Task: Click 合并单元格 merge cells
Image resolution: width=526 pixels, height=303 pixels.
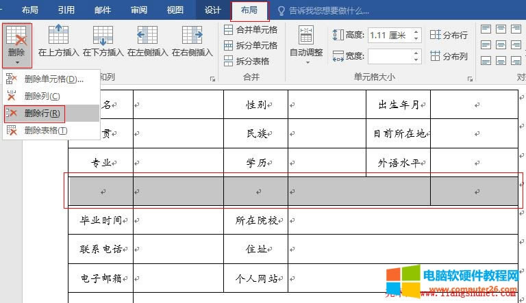Action: coord(251,30)
